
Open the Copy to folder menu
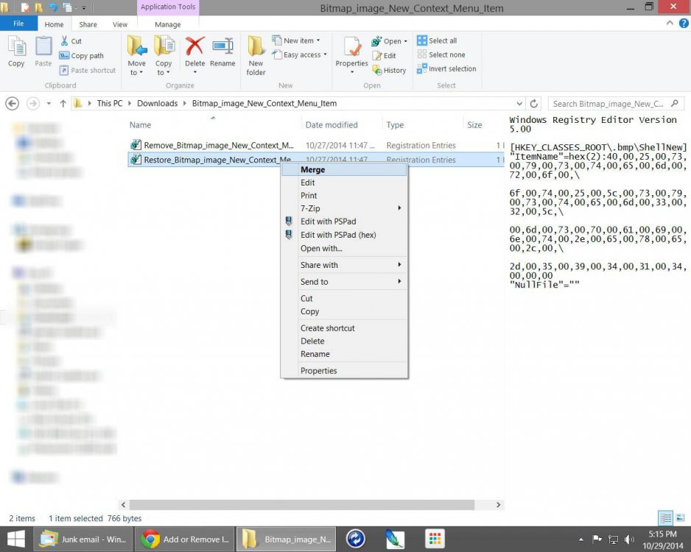(x=163, y=55)
